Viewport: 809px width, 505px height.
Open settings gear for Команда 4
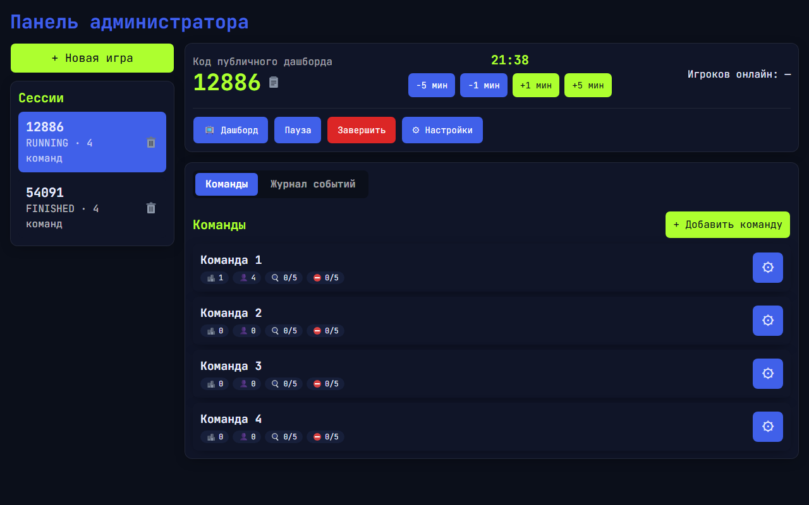(768, 427)
